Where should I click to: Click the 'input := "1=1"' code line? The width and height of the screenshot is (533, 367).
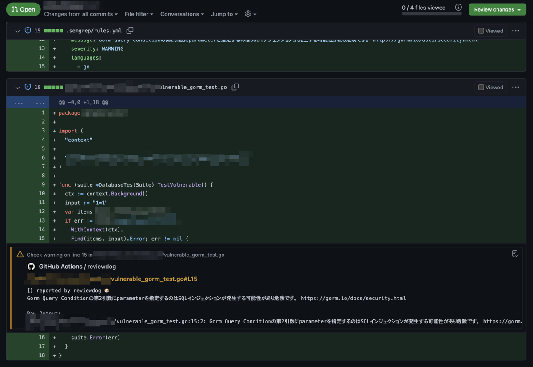[x=86, y=203]
